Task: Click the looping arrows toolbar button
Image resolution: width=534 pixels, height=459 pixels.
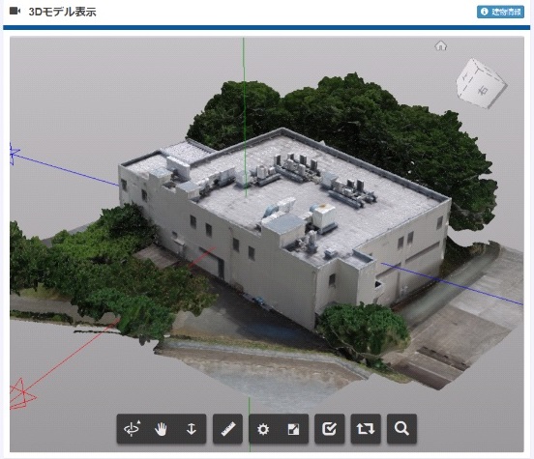Action: pyautogui.click(x=366, y=429)
